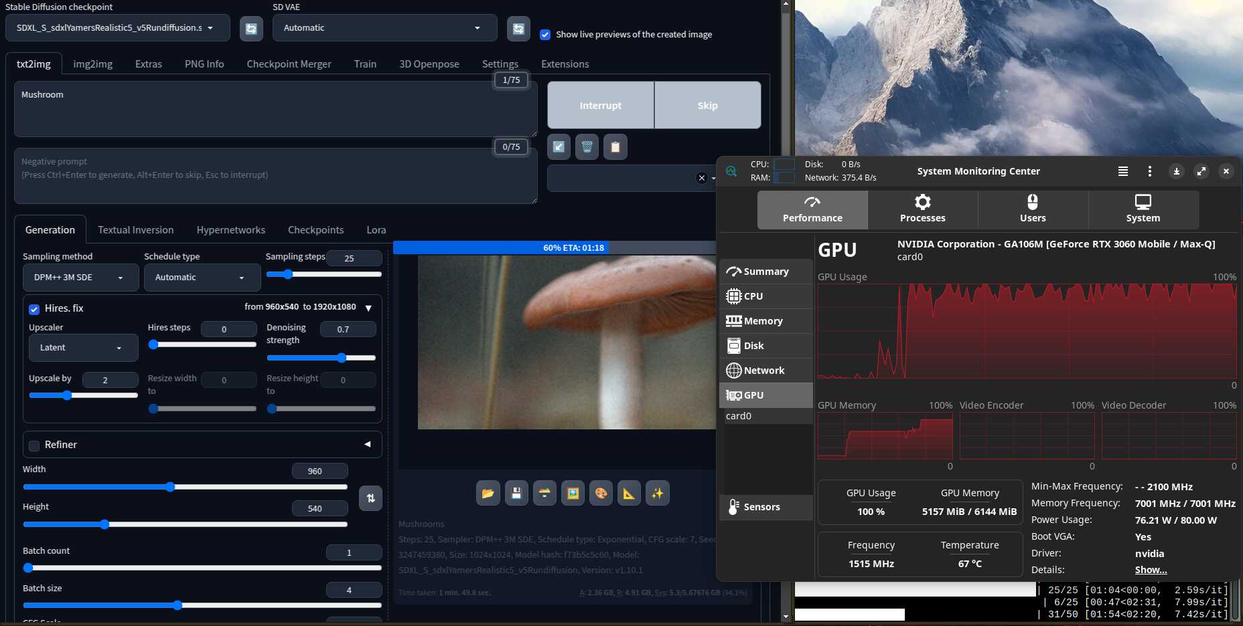This screenshot has width=1243, height=626.
Task: Switch to the Users tab in System Monitoring Center
Action: click(1033, 210)
